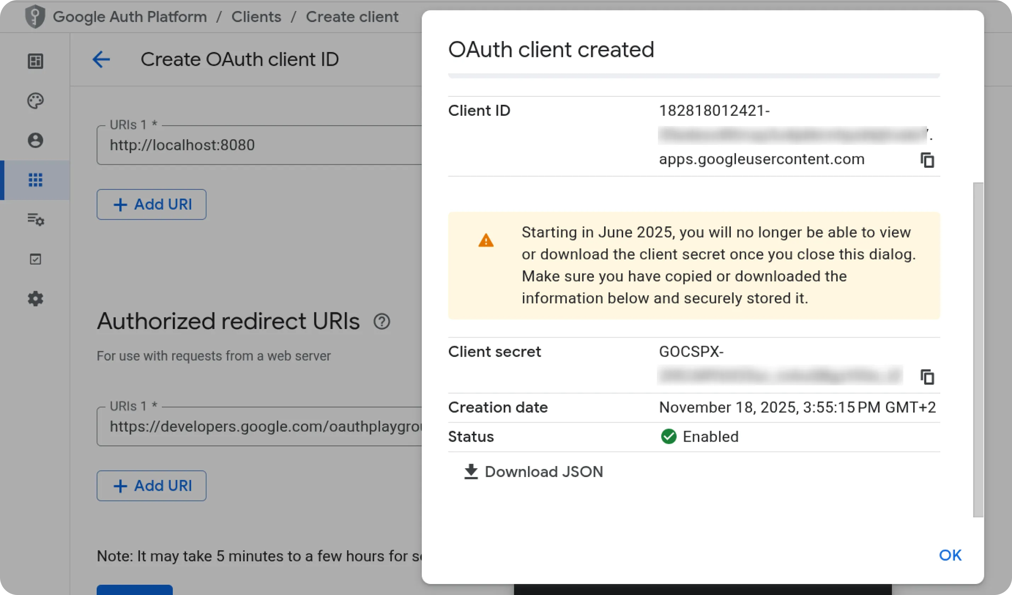1012x595 pixels.
Task: Open the Data Access sidebar icon
Action: click(x=35, y=219)
